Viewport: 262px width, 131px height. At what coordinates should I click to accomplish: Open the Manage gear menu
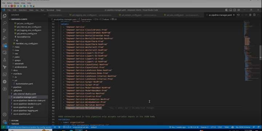click(x=4, y=122)
